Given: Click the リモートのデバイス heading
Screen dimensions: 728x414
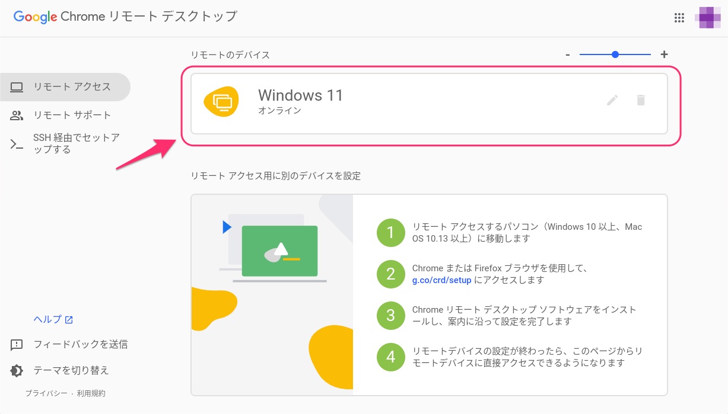Looking at the screenshot, I should pos(230,54).
